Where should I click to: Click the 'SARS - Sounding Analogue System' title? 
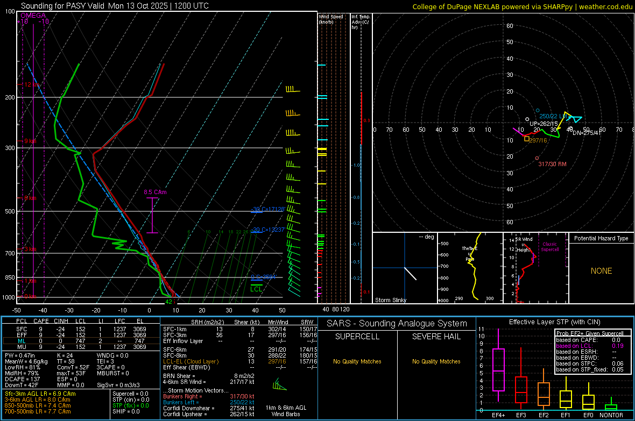pyautogui.click(x=397, y=324)
